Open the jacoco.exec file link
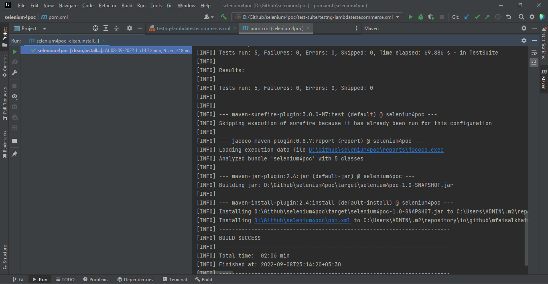 click(x=376, y=149)
